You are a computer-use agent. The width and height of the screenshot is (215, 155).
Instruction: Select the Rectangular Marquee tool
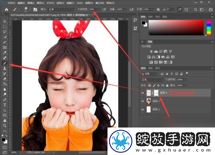[5, 27]
